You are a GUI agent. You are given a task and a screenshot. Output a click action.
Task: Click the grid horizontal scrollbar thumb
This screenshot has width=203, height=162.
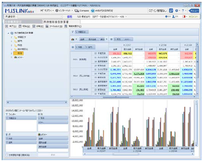tap(116, 97)
